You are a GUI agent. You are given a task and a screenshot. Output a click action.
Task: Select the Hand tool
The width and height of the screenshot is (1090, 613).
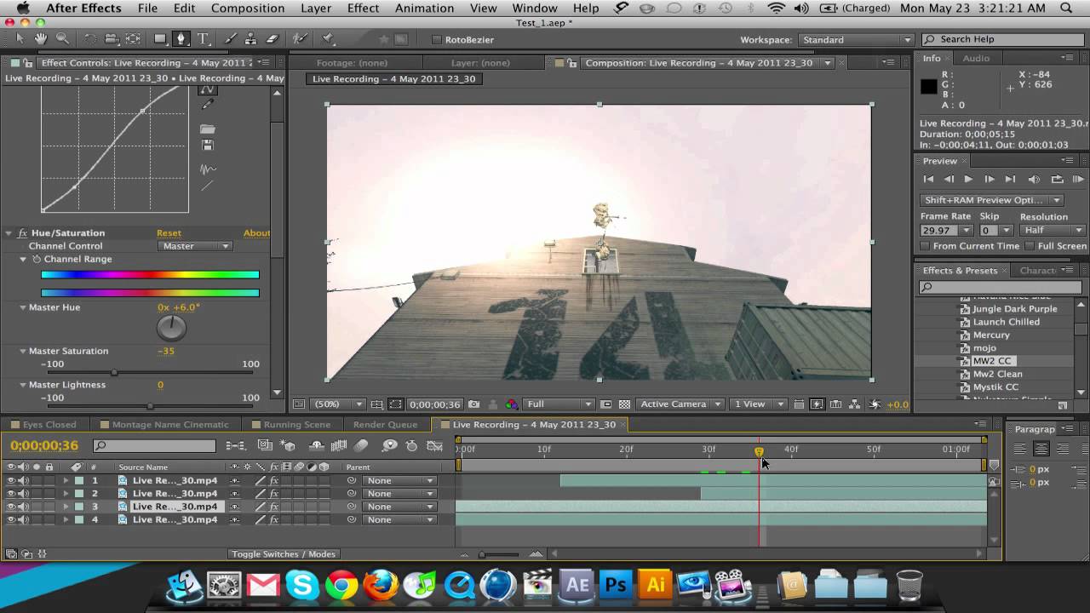click(40, 39)
